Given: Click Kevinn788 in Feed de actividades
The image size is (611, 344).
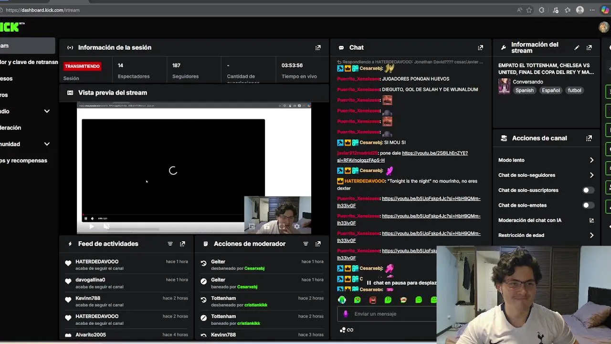Looking at the screenshot, I should [88, 298].
